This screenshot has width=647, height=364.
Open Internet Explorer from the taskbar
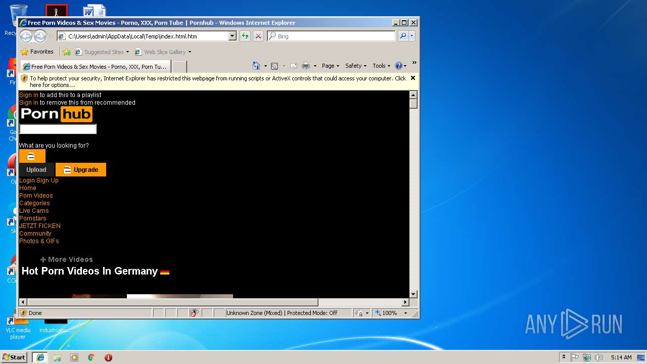(x=40, y=357)
